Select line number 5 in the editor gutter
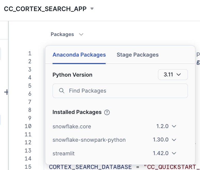This screenshot has width=200, height=170. click(x=30, y=86)
